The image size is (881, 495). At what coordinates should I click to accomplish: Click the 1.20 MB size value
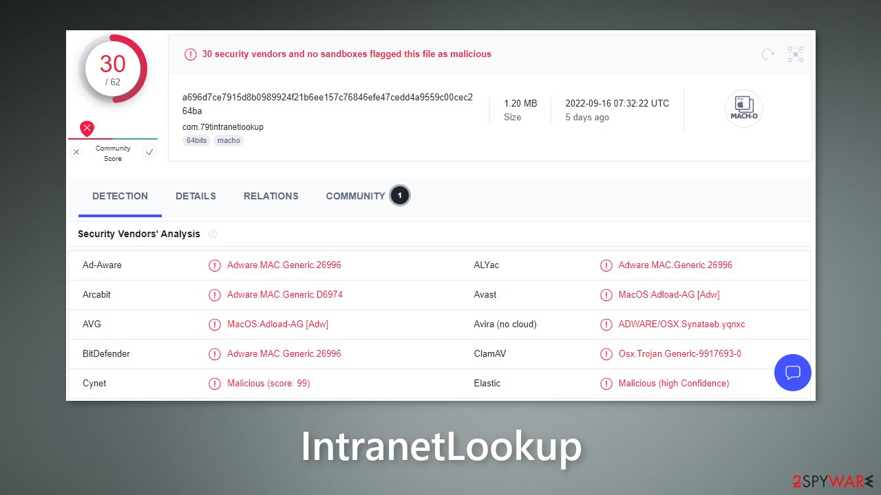(x=520, y=103)
